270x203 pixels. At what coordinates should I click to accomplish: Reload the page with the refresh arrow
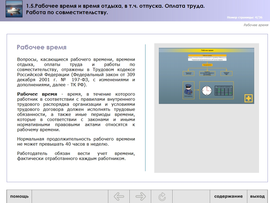tap(162, 196)
